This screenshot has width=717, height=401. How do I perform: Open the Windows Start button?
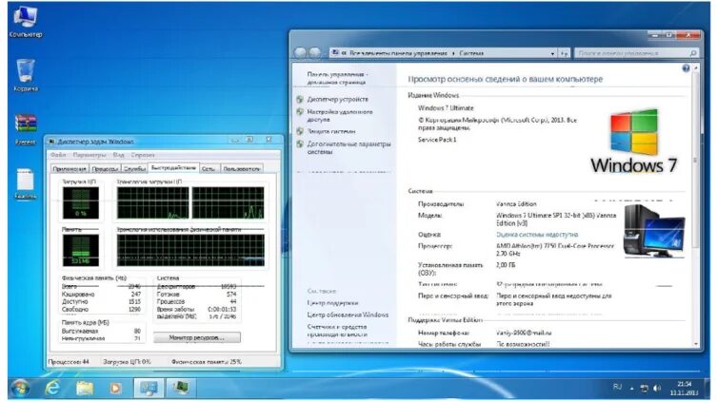tap(20, 388)
